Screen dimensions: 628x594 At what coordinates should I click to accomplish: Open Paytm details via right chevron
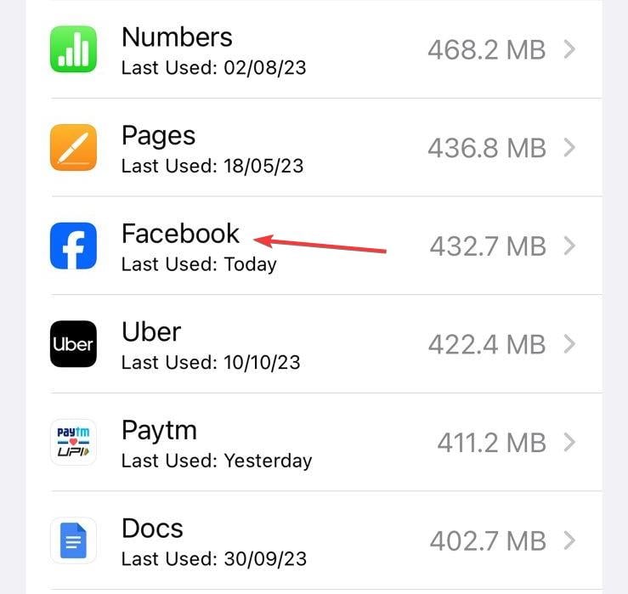coord(569,443)
